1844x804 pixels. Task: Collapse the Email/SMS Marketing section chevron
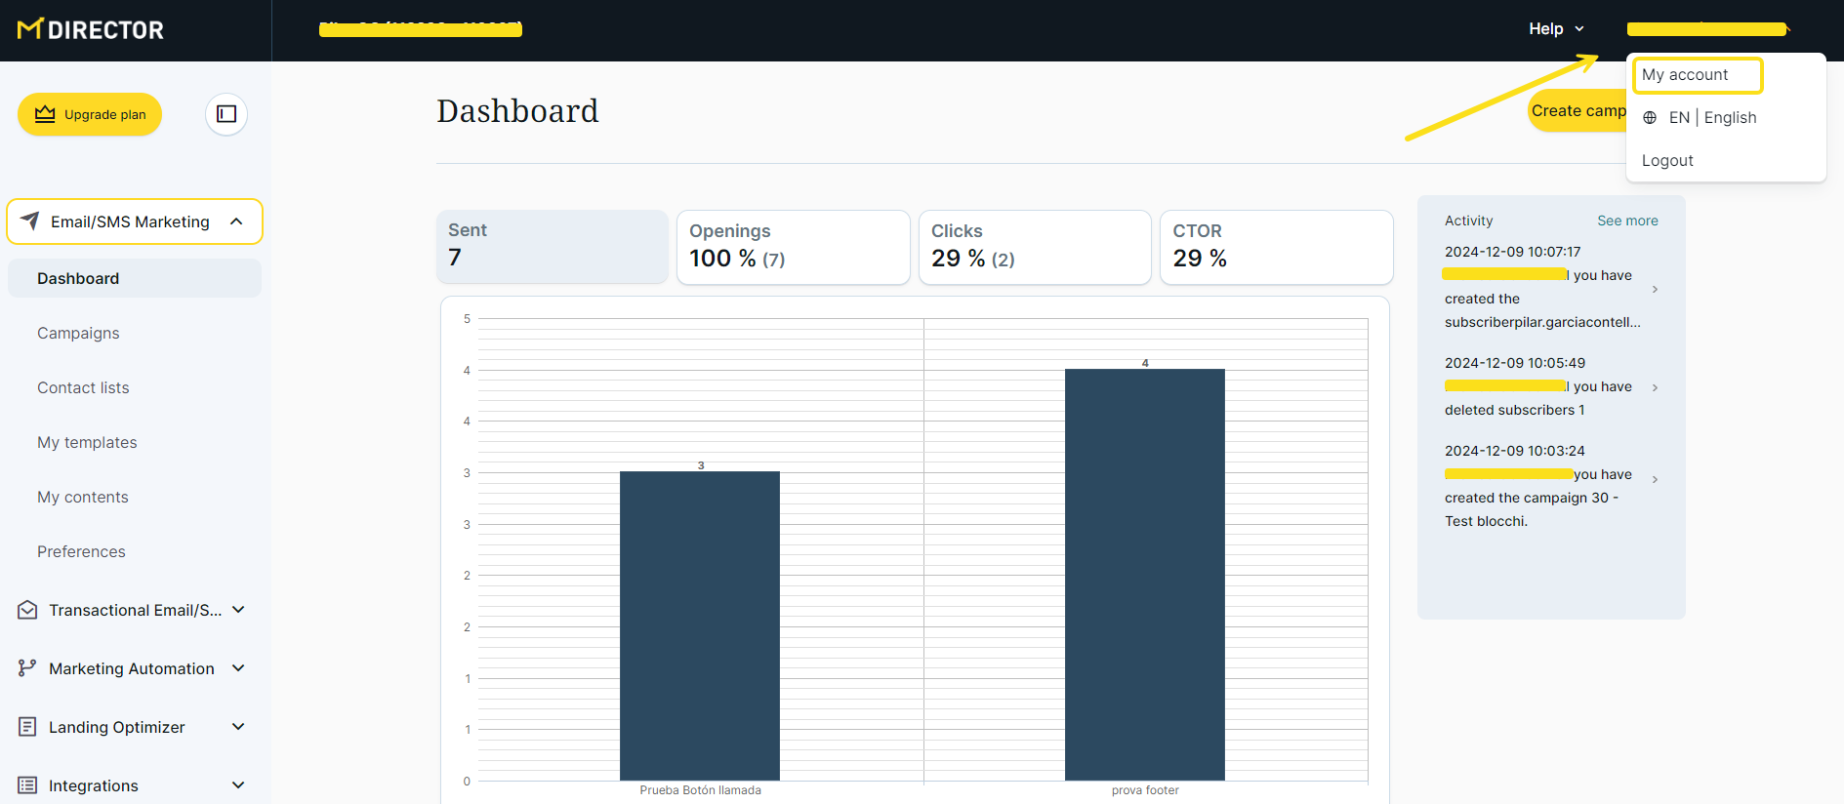tap(236, 221)
